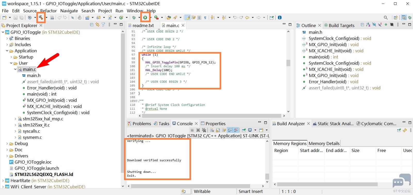
Task: Select GPIO_IOToggle.ioc file
Action: click(x=33, y=162)
